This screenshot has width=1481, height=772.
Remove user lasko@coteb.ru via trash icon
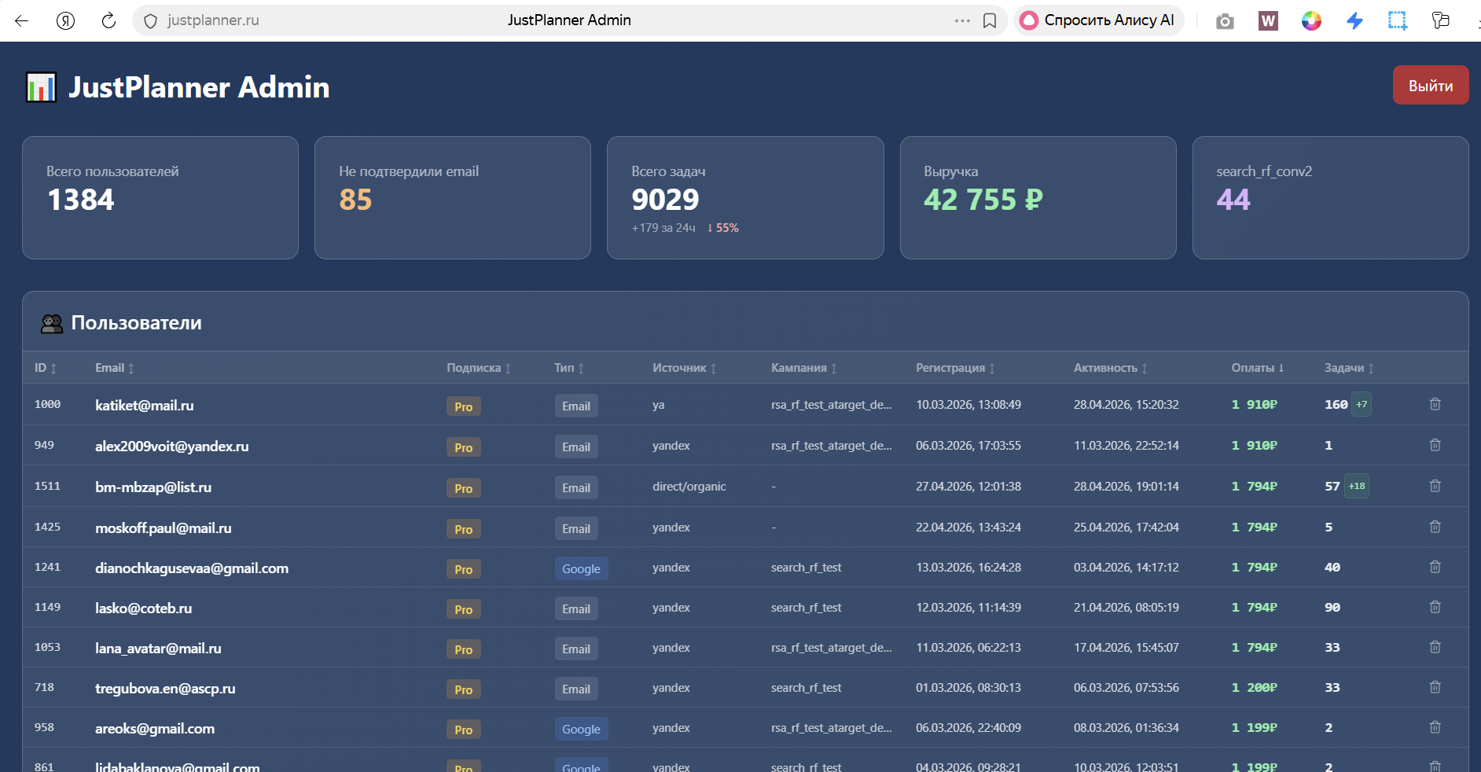coord(1435,607)
